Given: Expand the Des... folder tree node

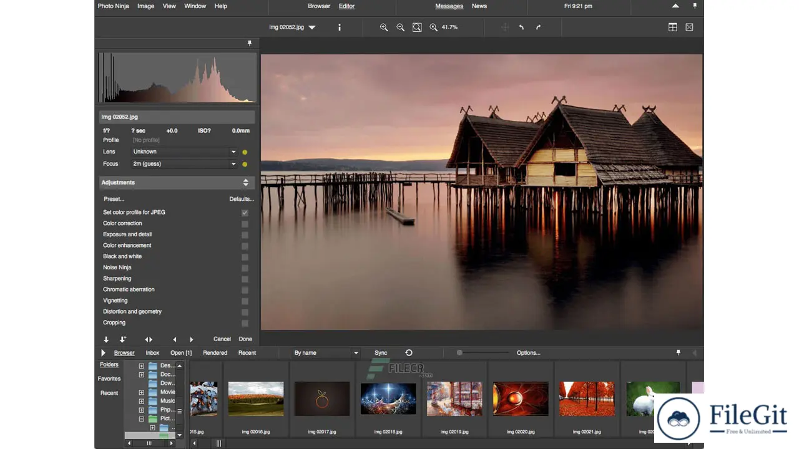Looking at the screenshot, I should click(x=141, y=366).
